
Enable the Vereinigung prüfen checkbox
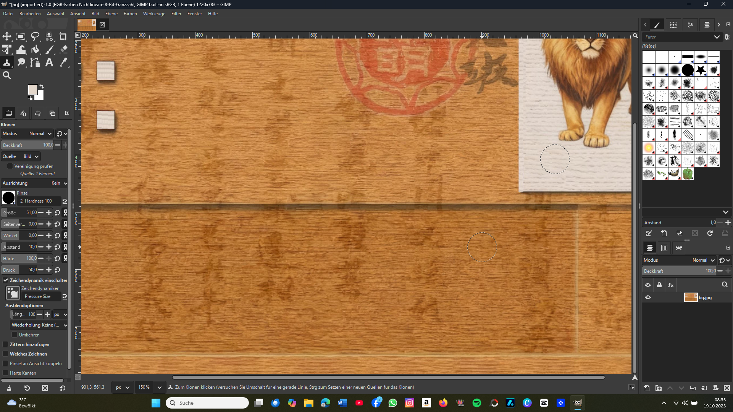(10, 166)
